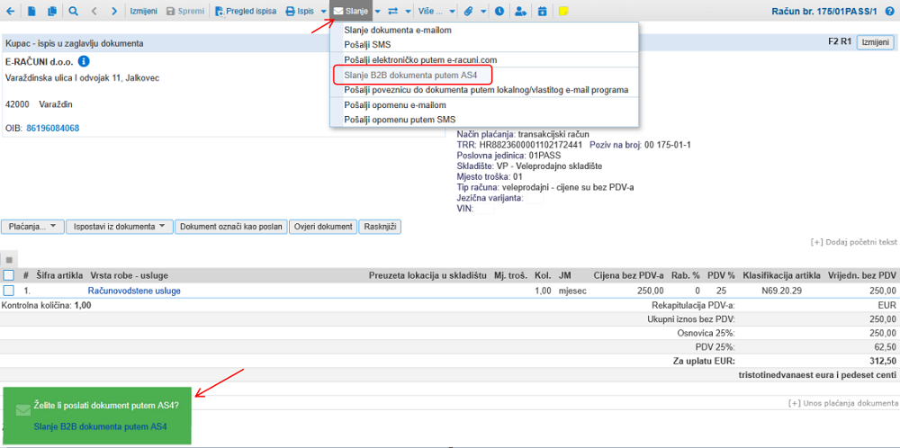Toggle the select-all checkbox in table header

pos(9,275)
